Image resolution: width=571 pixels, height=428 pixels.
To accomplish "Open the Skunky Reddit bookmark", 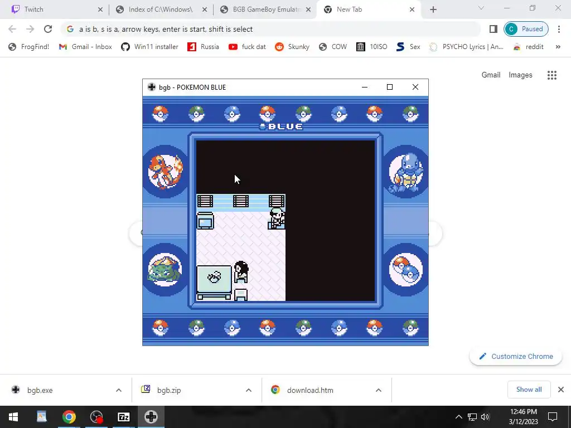I will 292,47.
